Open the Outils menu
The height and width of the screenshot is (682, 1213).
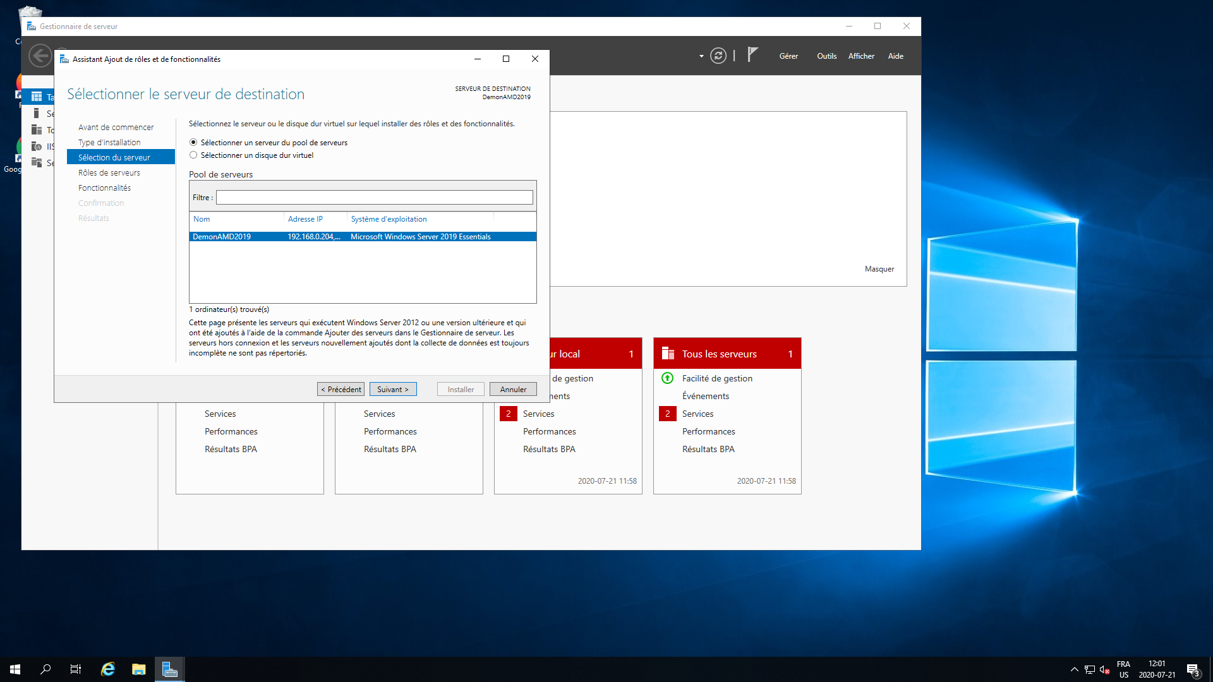(827, 56)
